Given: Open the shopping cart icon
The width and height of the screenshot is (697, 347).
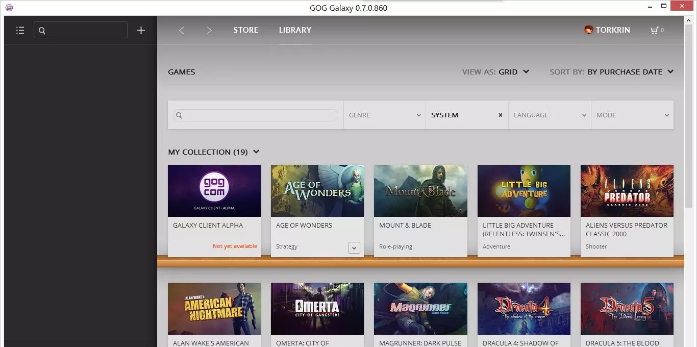Looking at the screenshot, I should tap(654, 30).
